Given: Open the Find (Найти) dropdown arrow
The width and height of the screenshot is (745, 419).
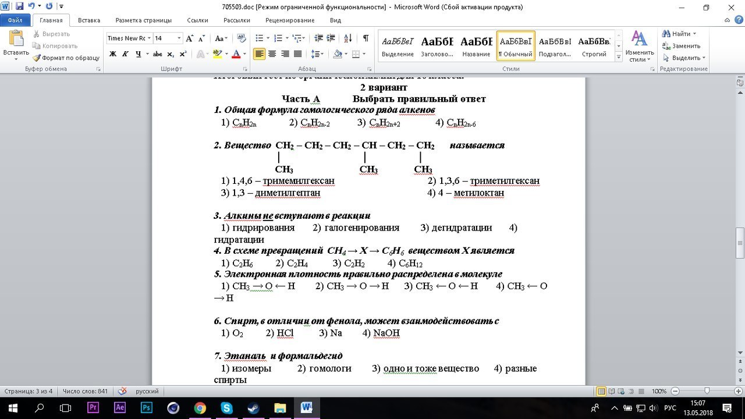Looking at the screenshot, I should click(x=695, y=34).
